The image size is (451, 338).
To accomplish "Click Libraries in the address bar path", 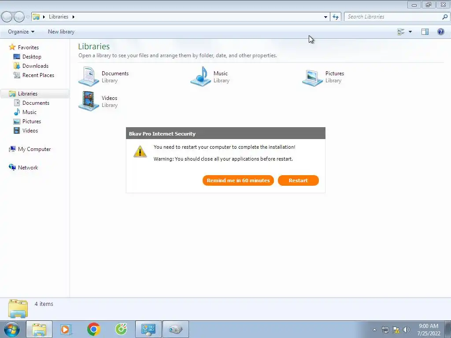I will [59, 17].
